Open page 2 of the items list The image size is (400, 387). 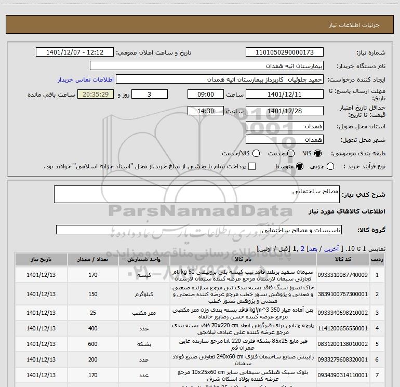click(x=302, y=249)
